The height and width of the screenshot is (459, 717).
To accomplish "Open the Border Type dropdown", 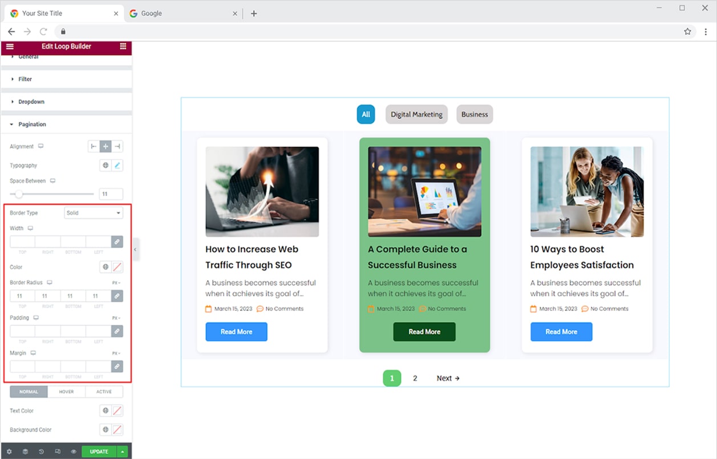I will click(x=94, y=213).
